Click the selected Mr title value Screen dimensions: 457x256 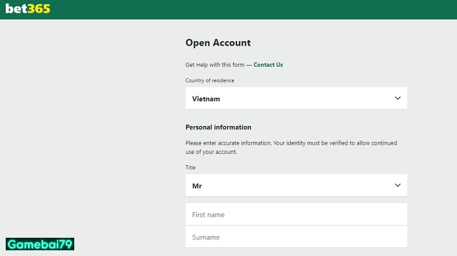coord(197,186)
